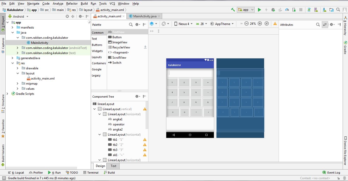This screenshot has width=348, height=181.
Task: Debug the app using the bug icon
Action: coord(273,10)
